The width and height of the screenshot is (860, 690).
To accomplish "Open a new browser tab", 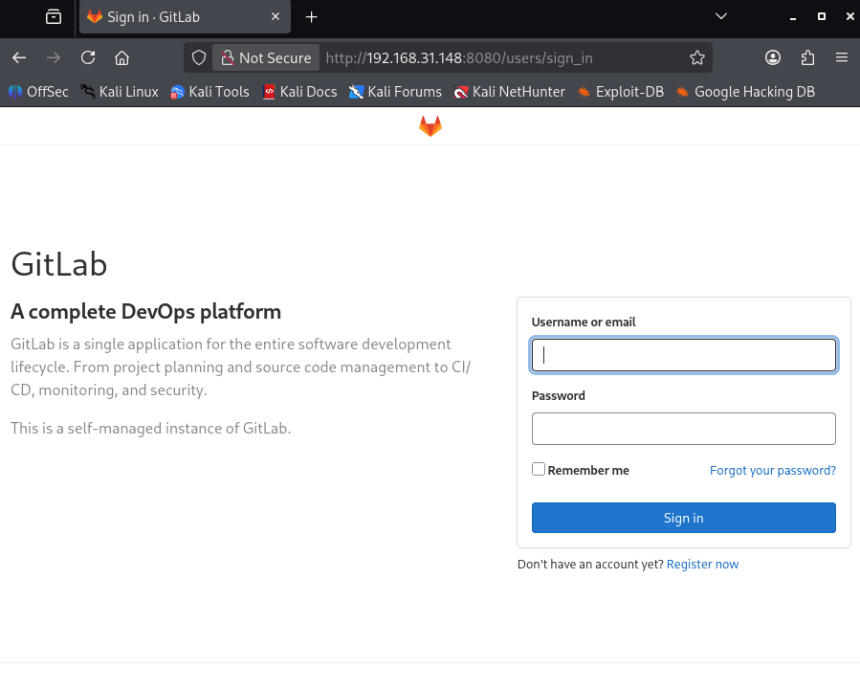I will point(311,16).
